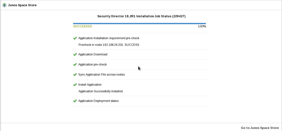Select the Application Deployment status label
The image size is (282, 131).
(x=98, y=101)
